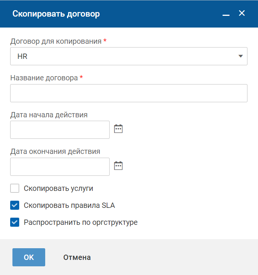Expand the contract dropdown arrow
The image size is (258, 275).
[x=240, y=56]
